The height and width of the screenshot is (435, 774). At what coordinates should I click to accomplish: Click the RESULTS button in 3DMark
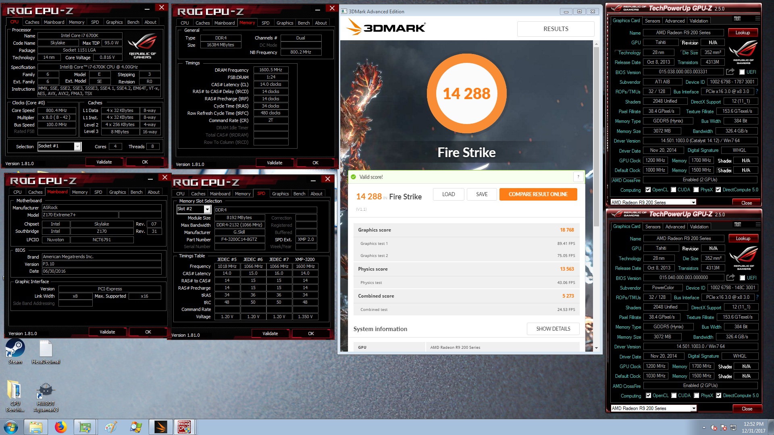coord(556,29)
